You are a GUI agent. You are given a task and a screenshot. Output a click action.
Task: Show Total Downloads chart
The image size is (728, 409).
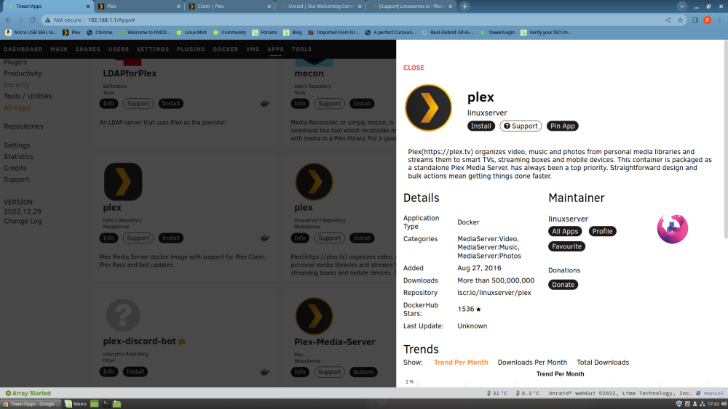(603, 363)
